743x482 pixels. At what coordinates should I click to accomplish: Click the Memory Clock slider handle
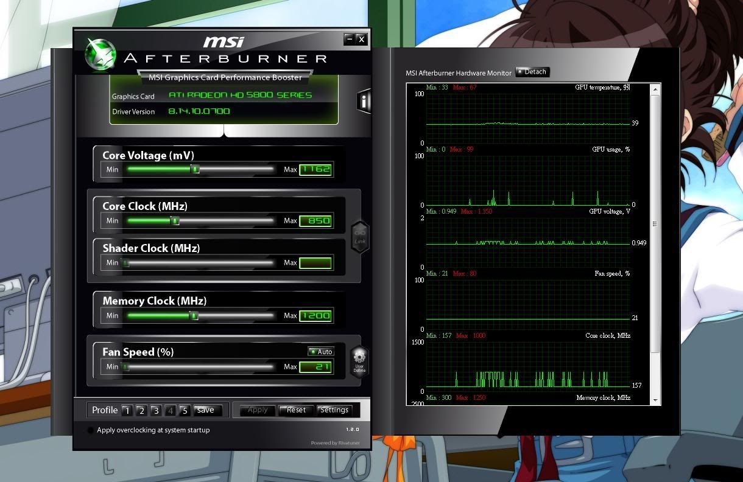click(194, 315)
